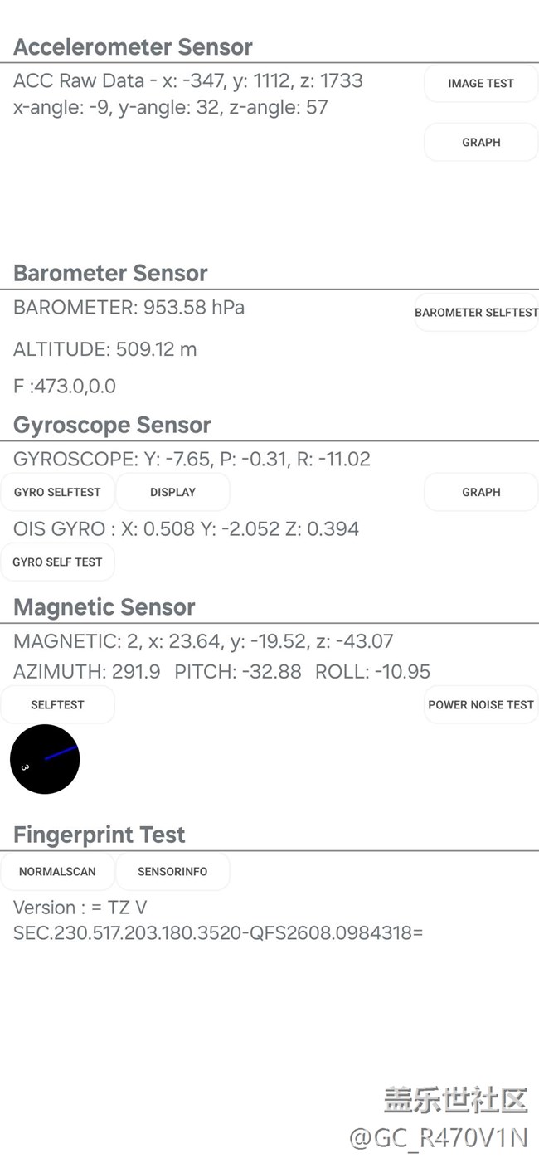
Task: Select the Accelerometer Sensor heading
Action: pyautogui.click(x=133, y=47)
